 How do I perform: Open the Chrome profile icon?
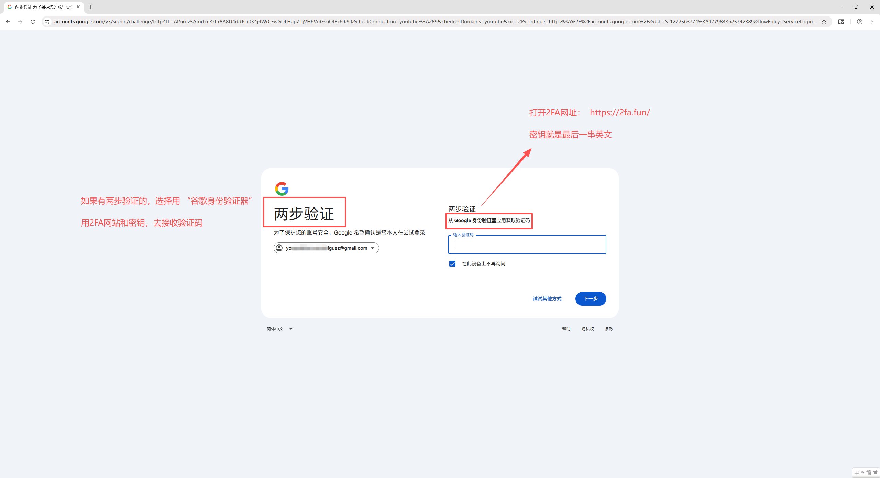click(x=860, y=22)
